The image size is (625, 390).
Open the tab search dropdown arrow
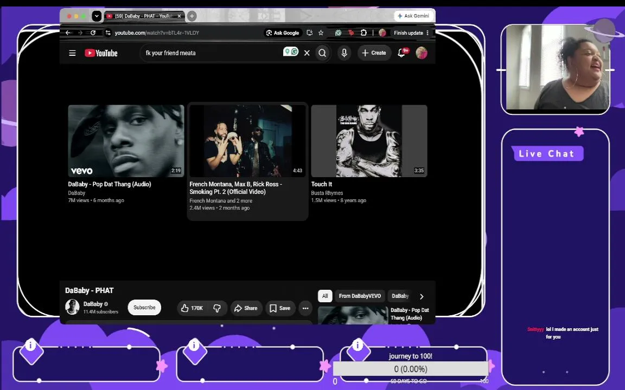tap(97, 16)
